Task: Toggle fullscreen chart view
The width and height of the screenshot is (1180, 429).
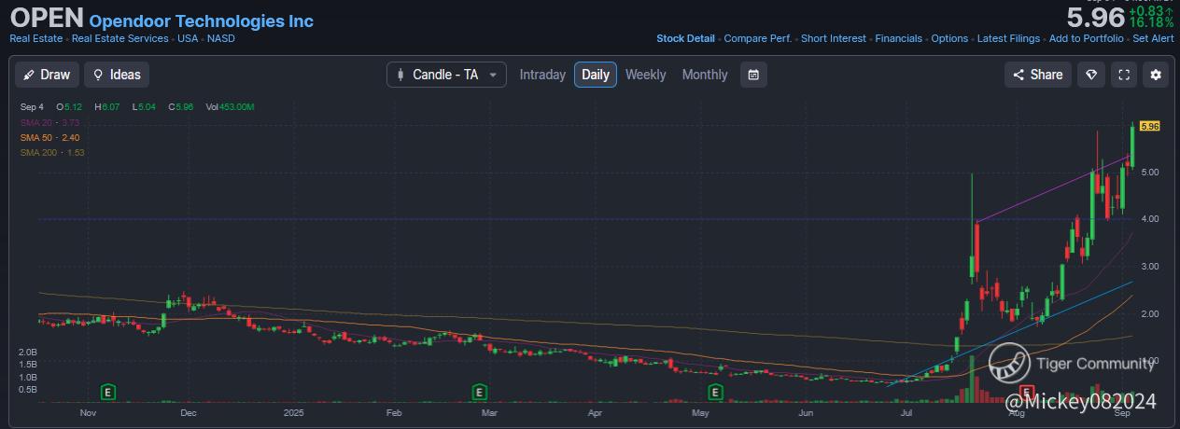Action: pyautogui.click(x=1124, y=75)
